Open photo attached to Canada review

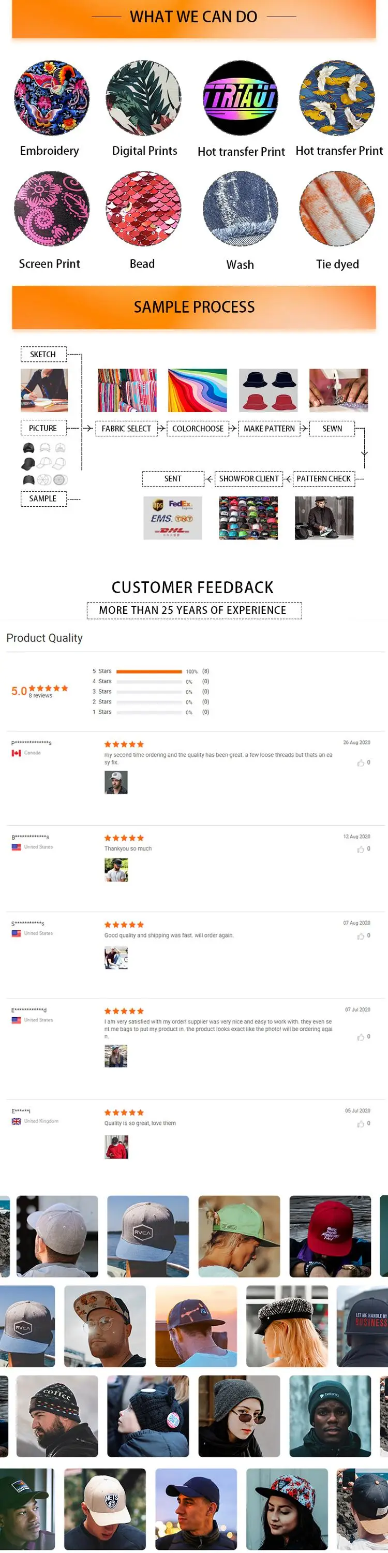pos(116,783)
